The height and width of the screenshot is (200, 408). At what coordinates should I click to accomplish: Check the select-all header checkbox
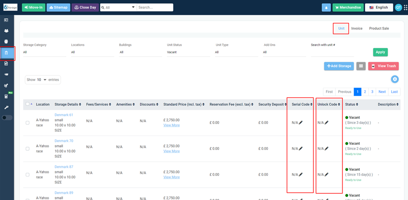28,104
